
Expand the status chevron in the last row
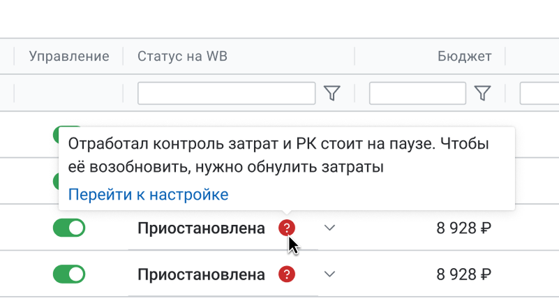[x=330, y=274]
